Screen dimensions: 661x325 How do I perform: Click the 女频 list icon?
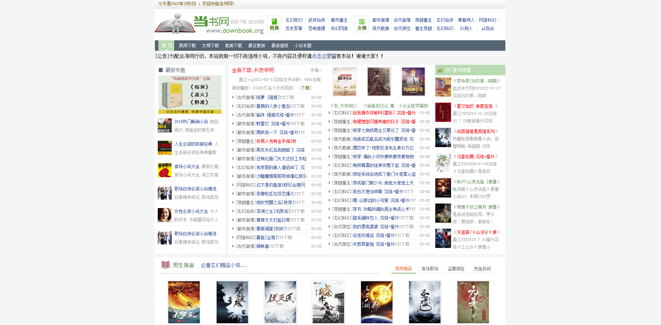[362, 22]
